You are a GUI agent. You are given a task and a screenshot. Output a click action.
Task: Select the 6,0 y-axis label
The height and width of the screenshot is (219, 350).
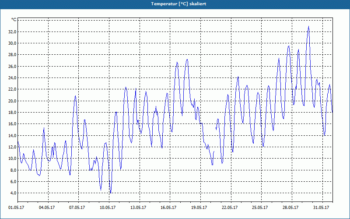(x=13, y=181)
